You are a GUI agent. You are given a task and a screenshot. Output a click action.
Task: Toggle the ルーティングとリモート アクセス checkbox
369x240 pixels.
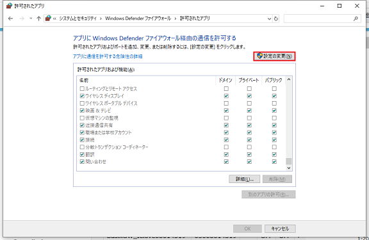82,89
